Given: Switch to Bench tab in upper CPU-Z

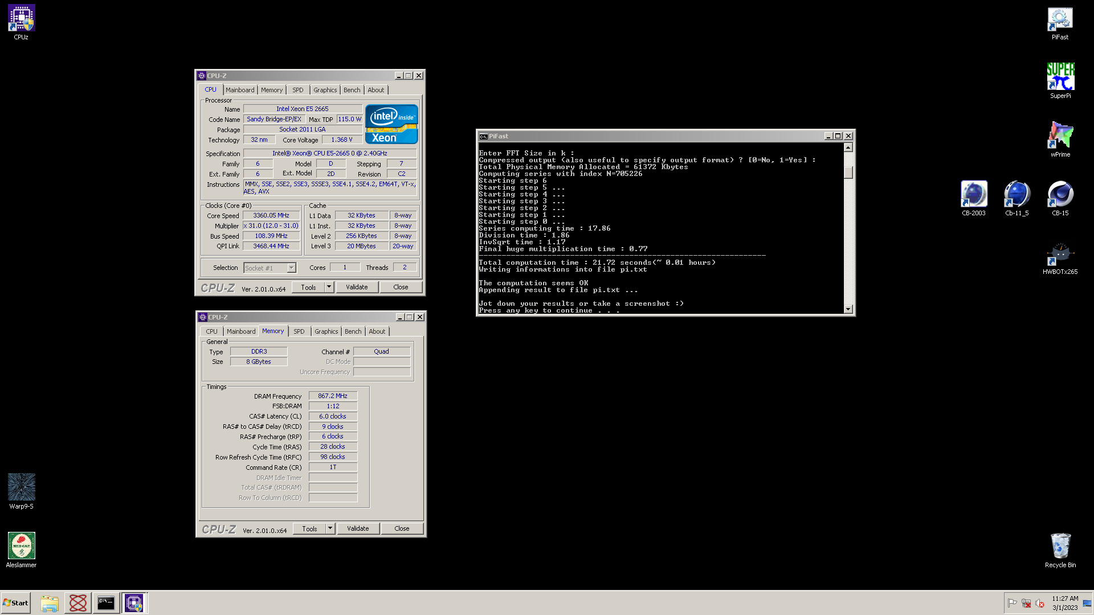Looking at the screenshot, I should click(352, 90).
